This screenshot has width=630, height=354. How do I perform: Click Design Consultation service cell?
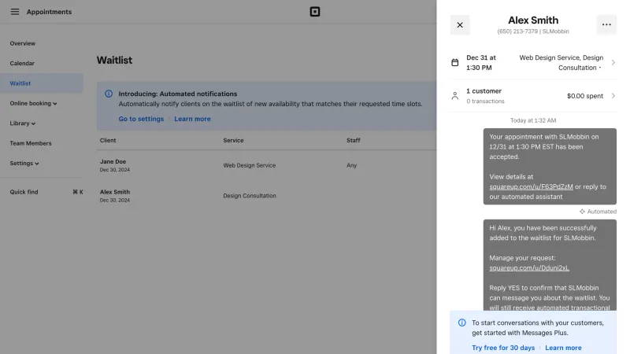(x=250, y=196)
